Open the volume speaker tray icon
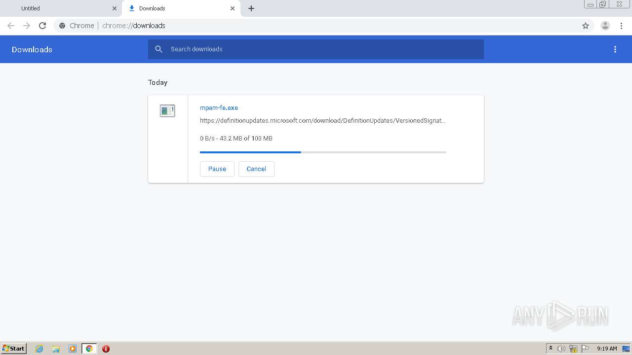This screenshot has width=632, height=355. (561, 349)
